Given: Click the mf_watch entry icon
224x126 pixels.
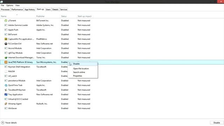Looking at the screenshot, I should pyautogui.click(x=6, y=76).
